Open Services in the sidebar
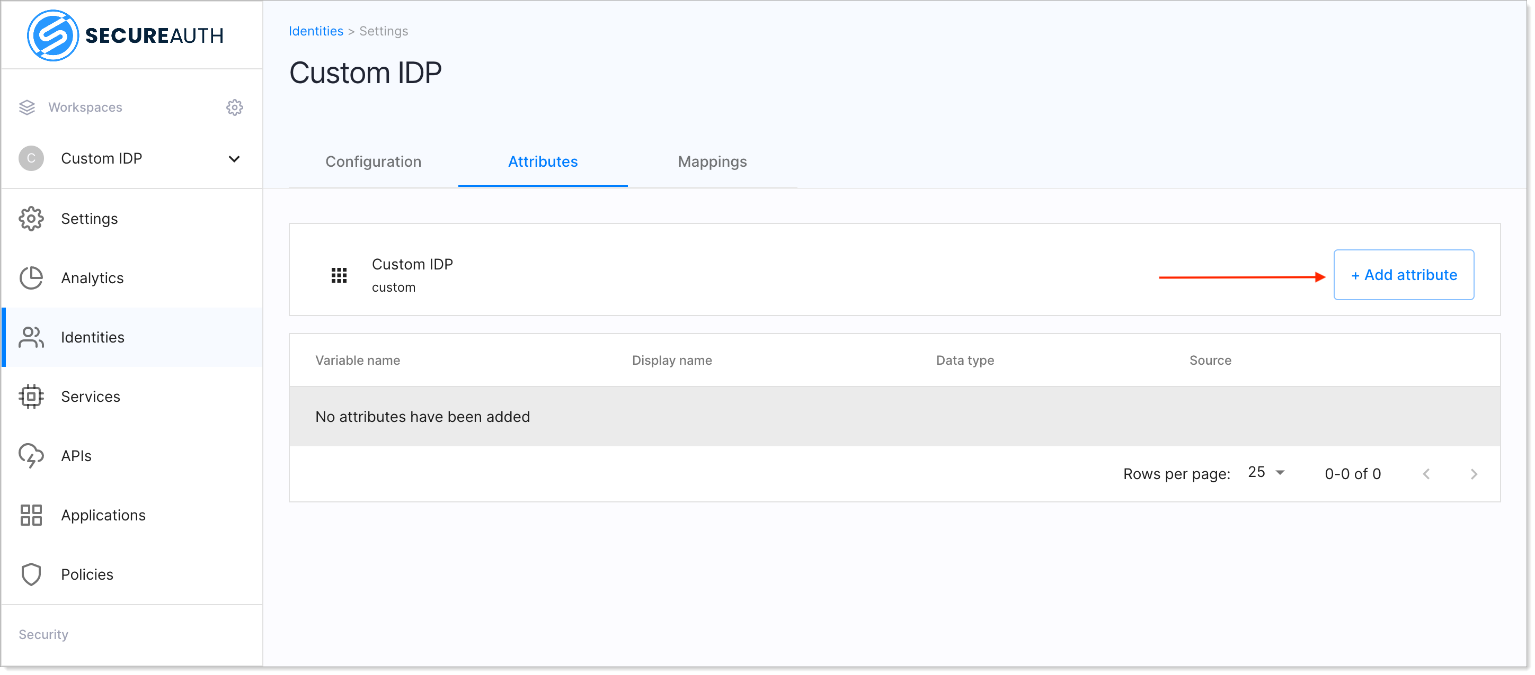 (x=132, y=397)
